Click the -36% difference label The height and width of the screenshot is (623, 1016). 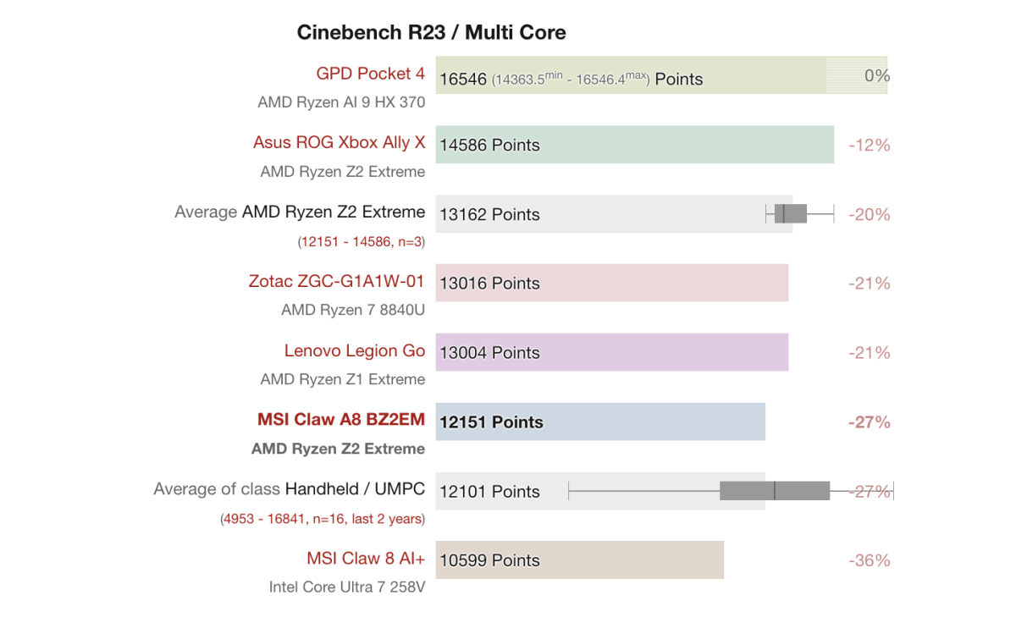point(869,560)
